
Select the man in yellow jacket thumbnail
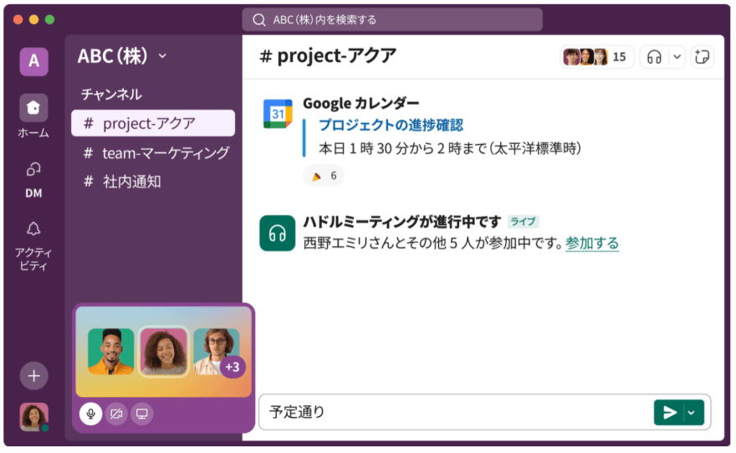110,351
